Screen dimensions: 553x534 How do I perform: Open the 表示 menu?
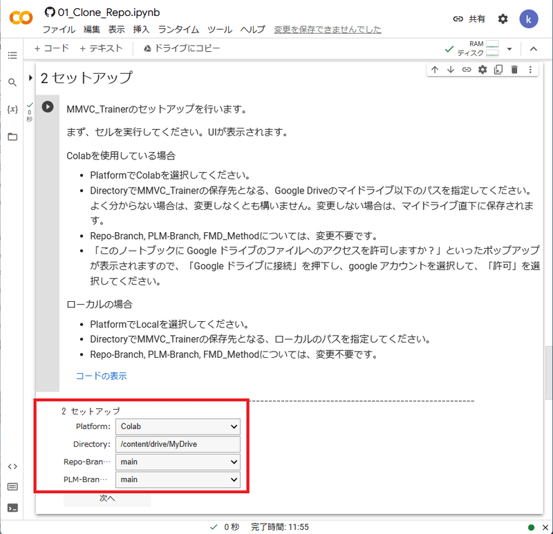pos(116,30)
